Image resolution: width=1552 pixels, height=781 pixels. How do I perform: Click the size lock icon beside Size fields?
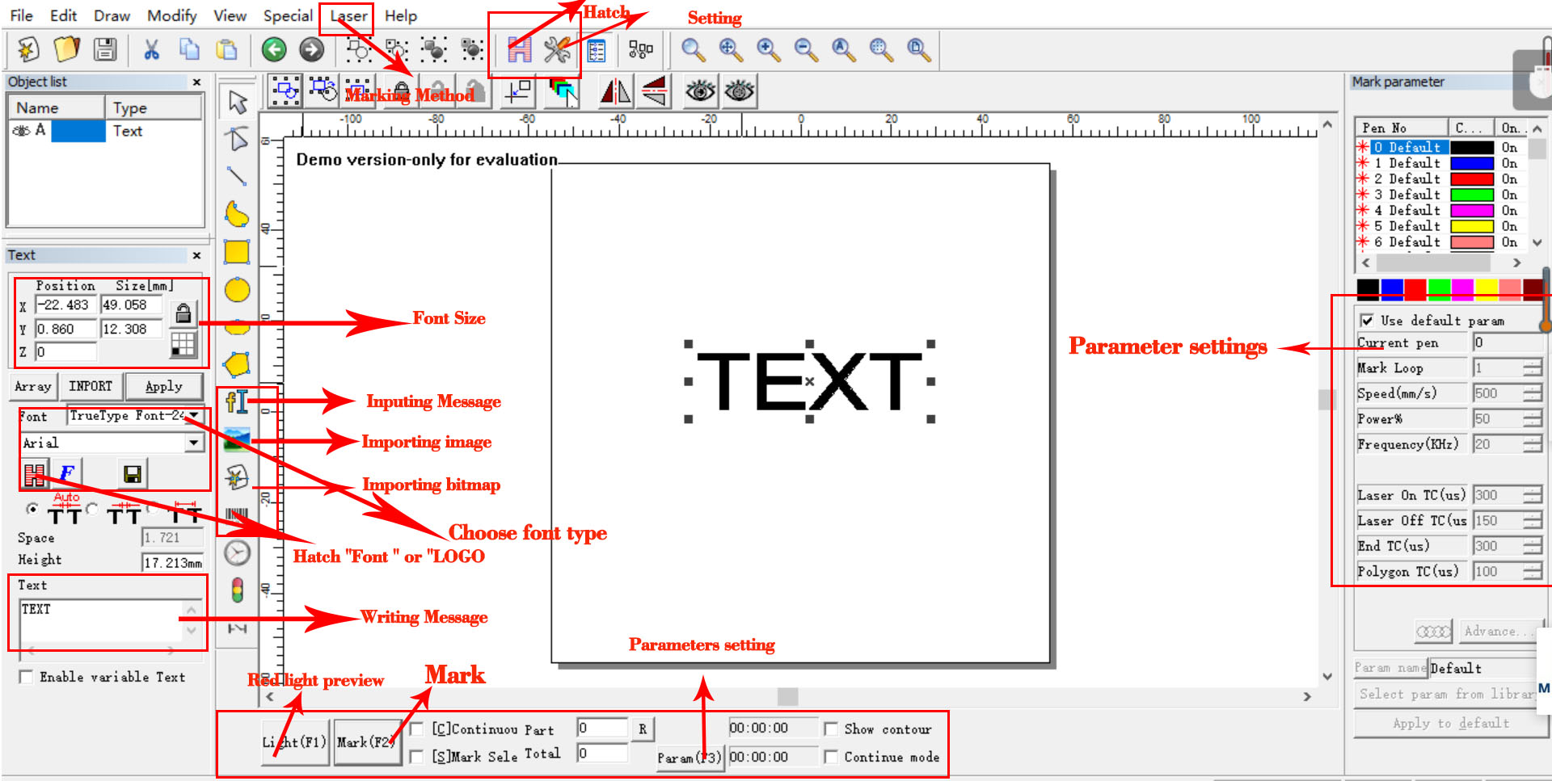183,313
